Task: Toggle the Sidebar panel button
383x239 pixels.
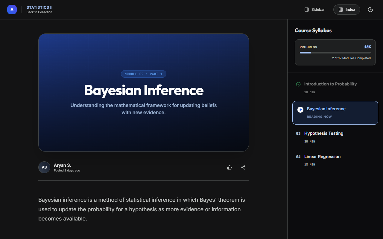Action: click(314, 10)
